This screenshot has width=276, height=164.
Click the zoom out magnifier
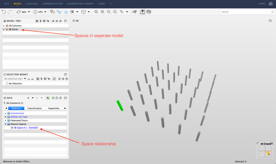pyautogui.click(x=109, y=12)
